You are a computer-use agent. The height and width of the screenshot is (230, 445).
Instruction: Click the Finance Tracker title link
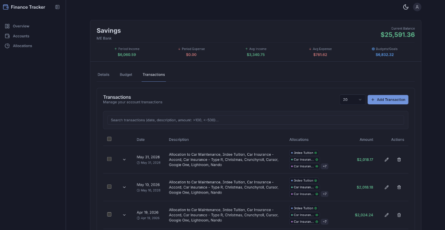[x=28, y=7]
